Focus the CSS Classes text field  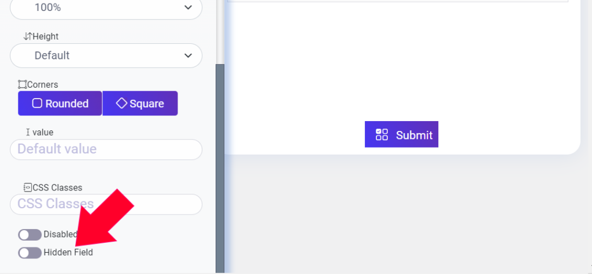tap(106, 204)
